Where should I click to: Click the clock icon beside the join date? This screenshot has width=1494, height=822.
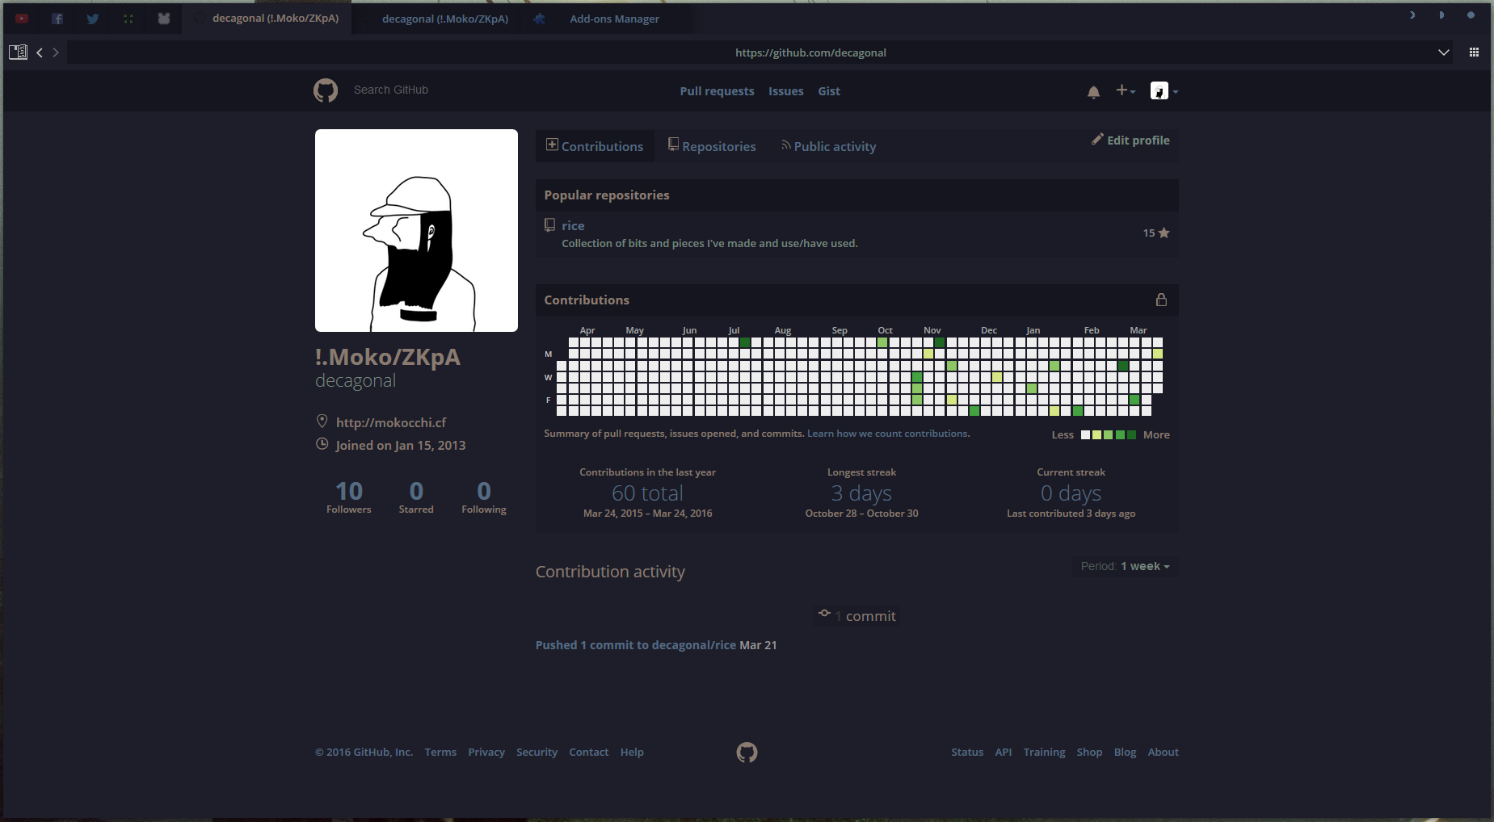[x=322, y=444]
